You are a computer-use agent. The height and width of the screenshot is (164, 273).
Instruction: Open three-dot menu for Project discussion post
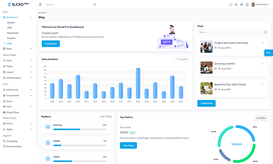[263, 43]
